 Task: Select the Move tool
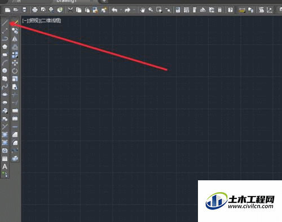[x=15, y=63]
